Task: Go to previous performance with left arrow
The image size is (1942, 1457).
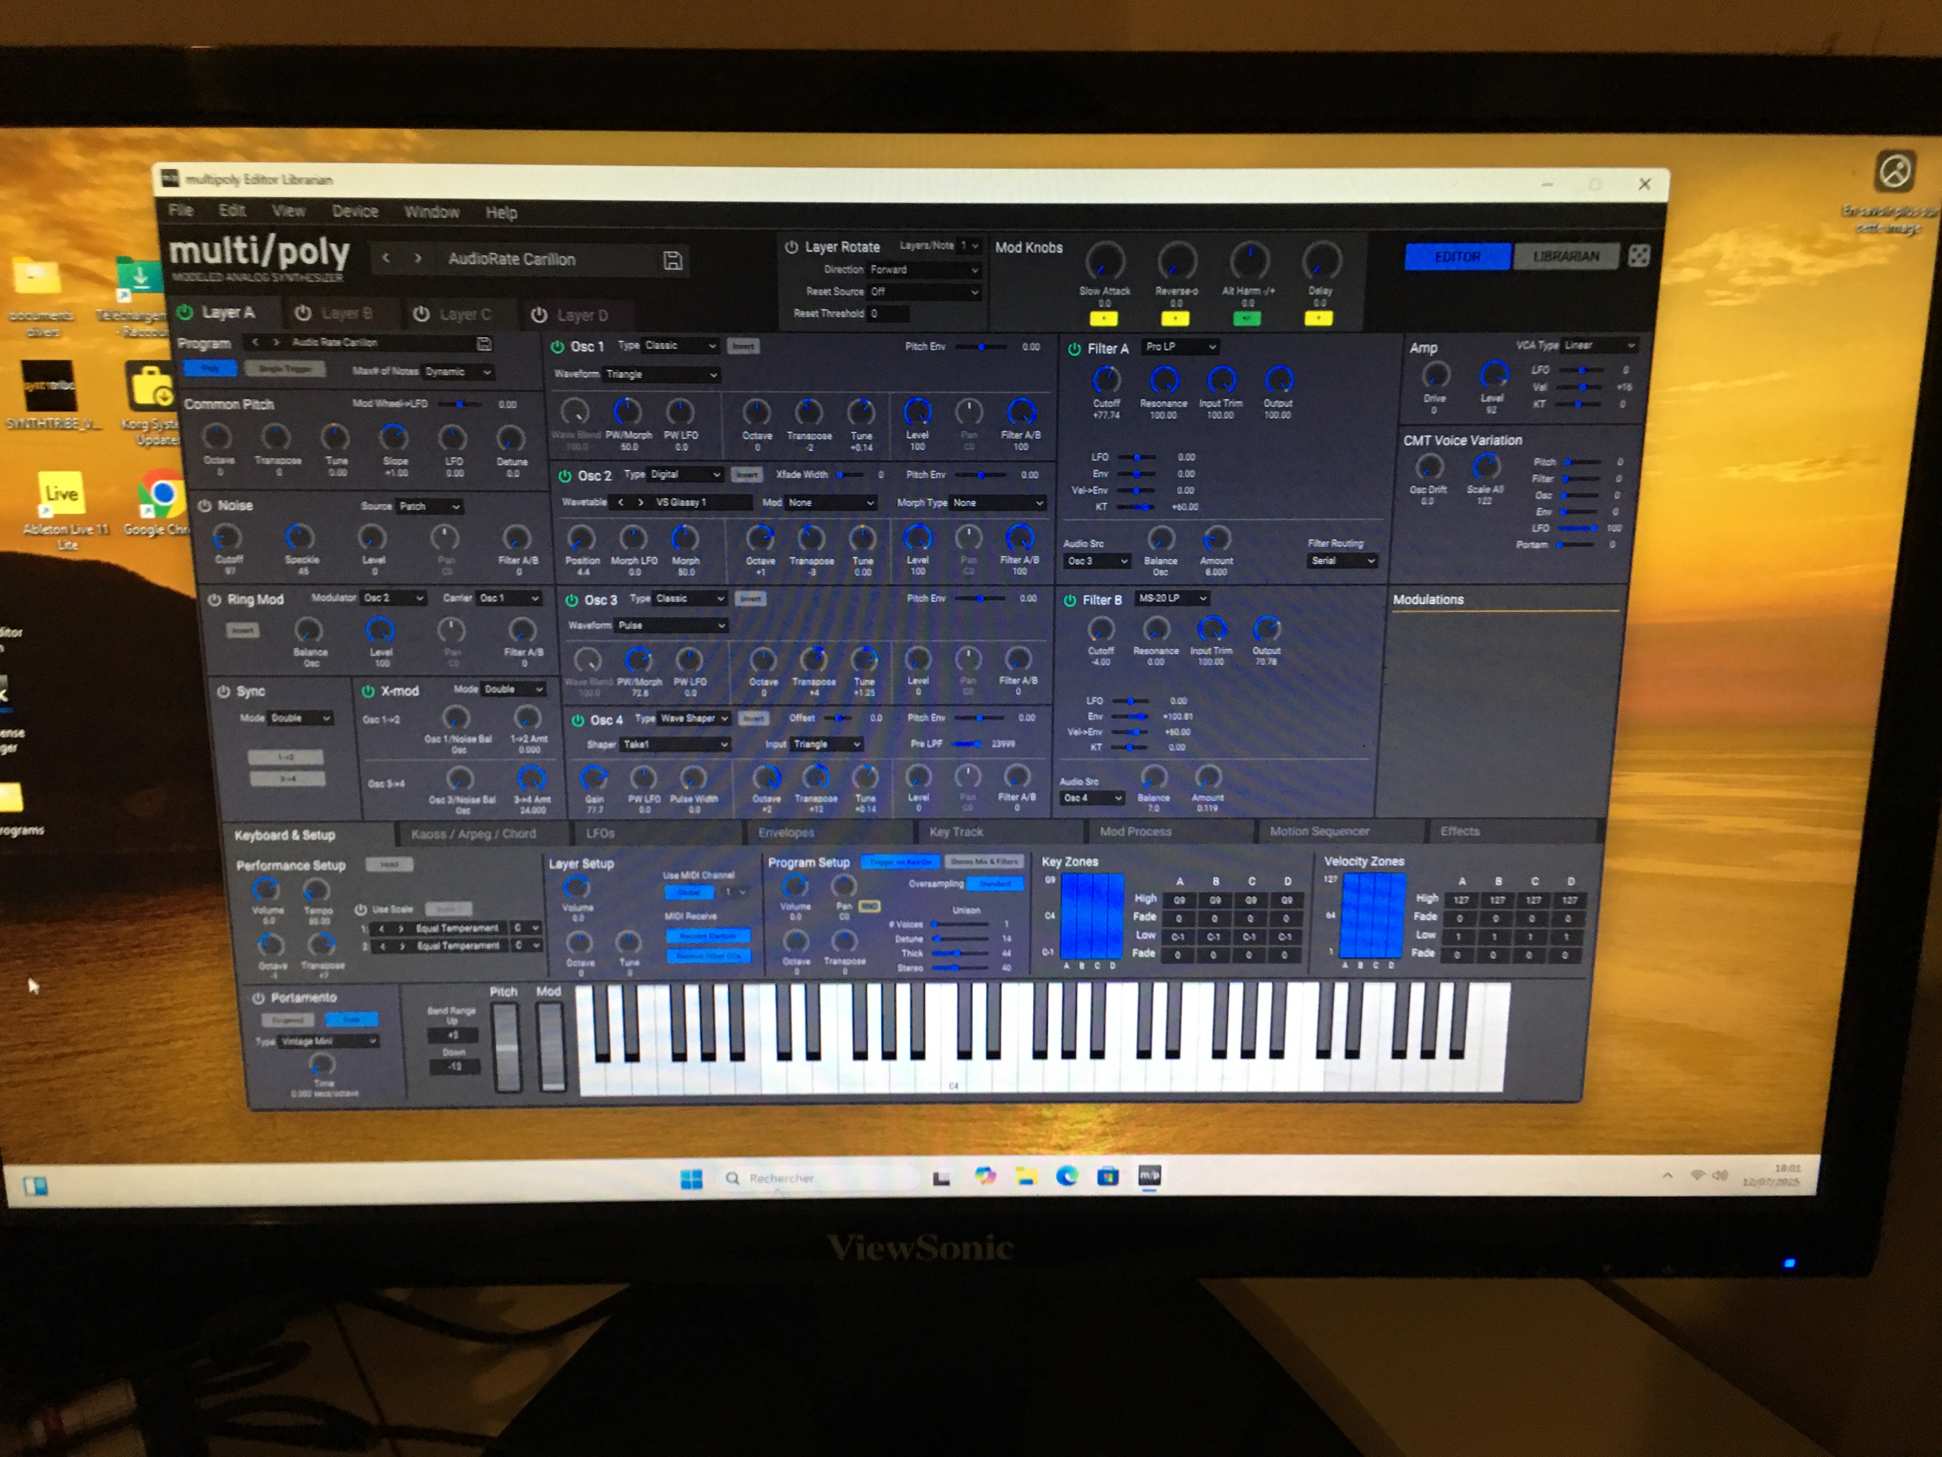Action: click(386, 258)
